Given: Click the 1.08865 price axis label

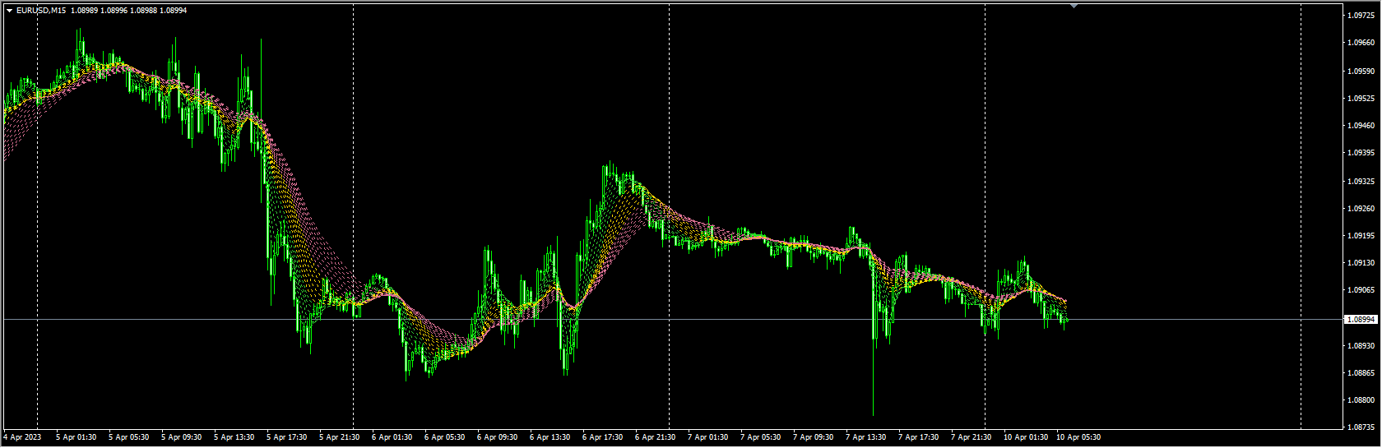Looking at the screenshot, I should tap(1362, 373).
